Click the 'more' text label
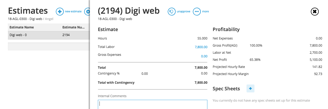 click(206, 12)
